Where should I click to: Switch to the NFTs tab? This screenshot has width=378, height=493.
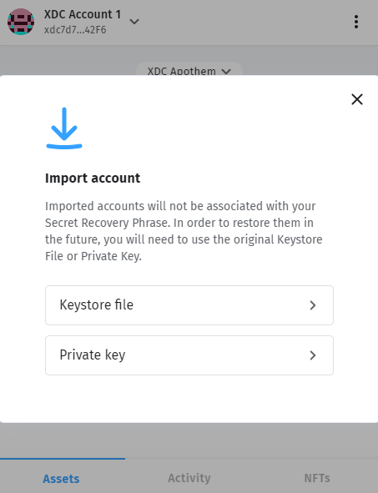(x=317, y=478)
